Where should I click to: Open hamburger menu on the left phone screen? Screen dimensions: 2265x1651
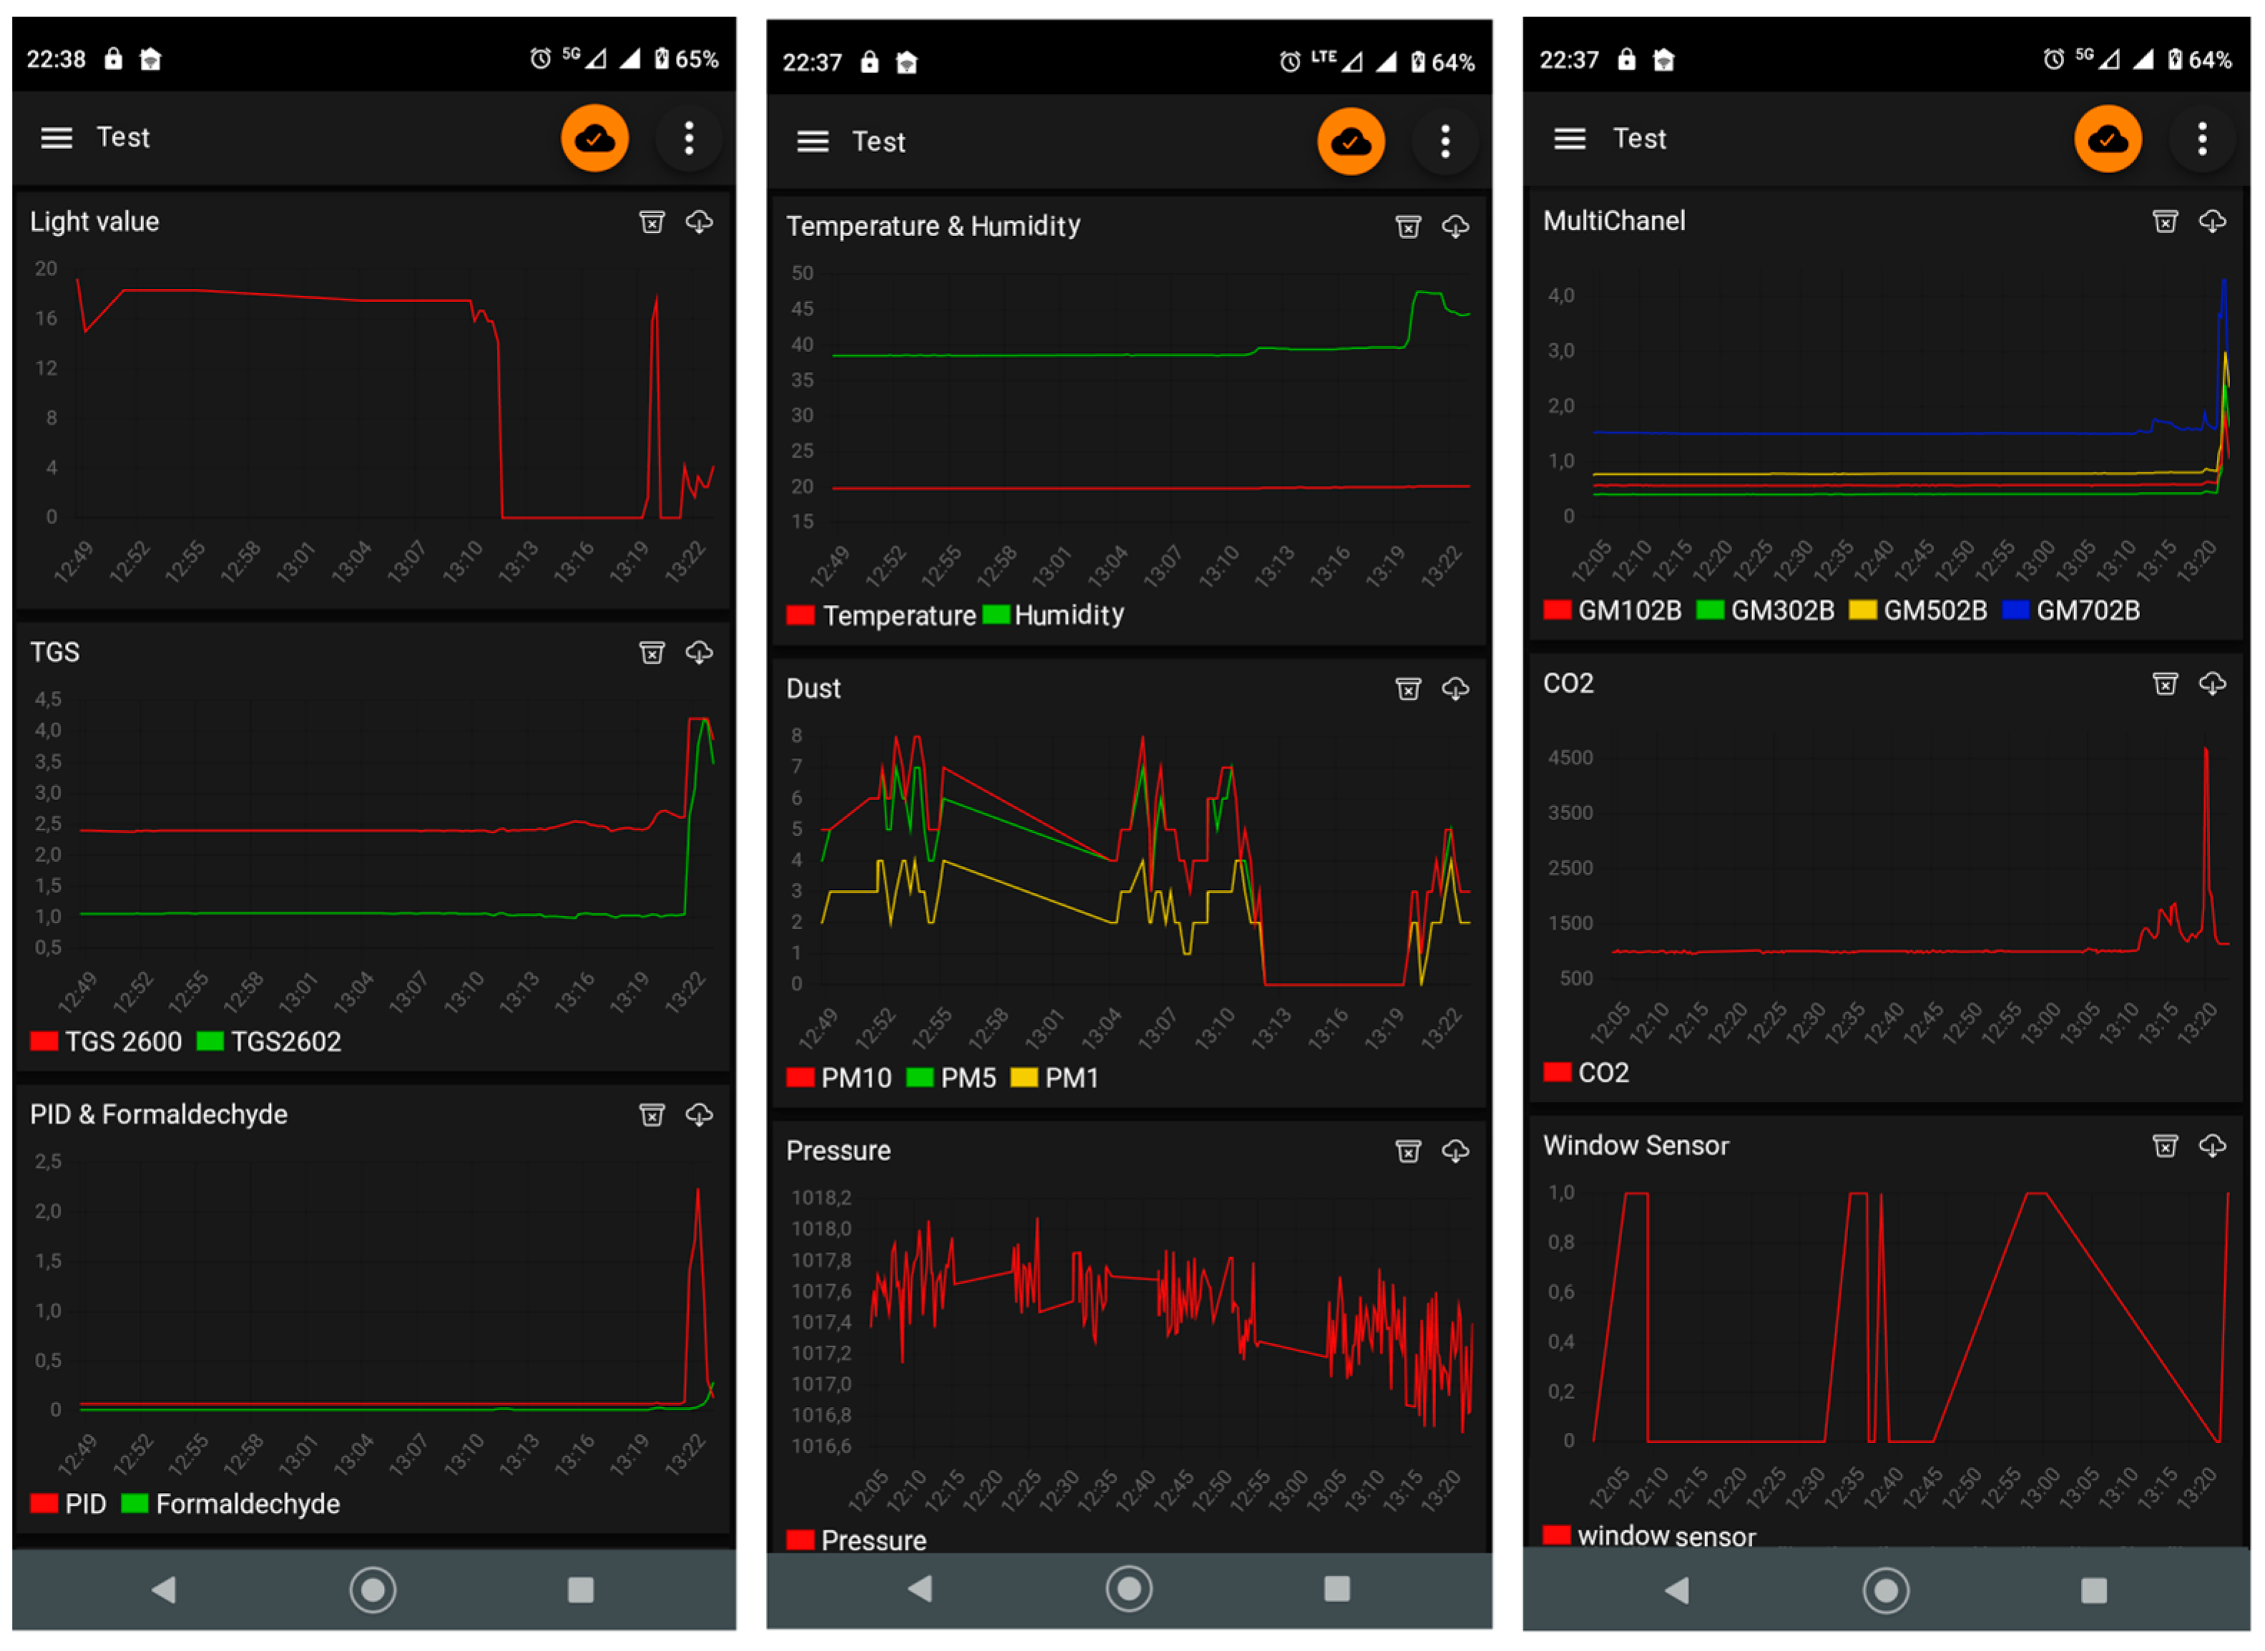click(x=56, y=138)
